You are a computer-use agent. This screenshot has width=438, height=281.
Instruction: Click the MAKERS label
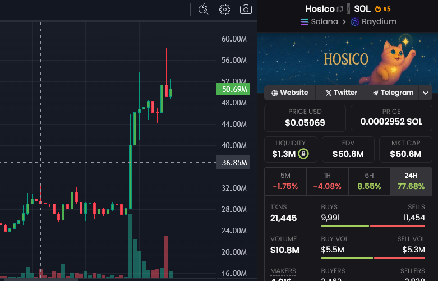pos(283,271)
